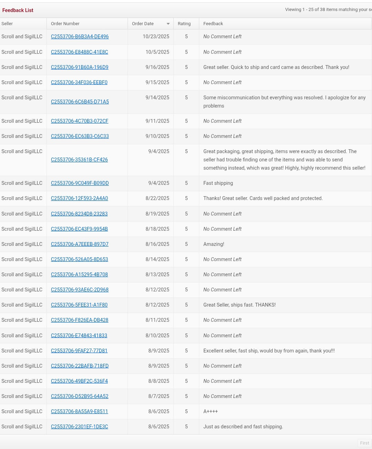Open order C2553706-8A55A9-E8511
The height and width of the screenshot is (449, 372).
coord(79,411)
